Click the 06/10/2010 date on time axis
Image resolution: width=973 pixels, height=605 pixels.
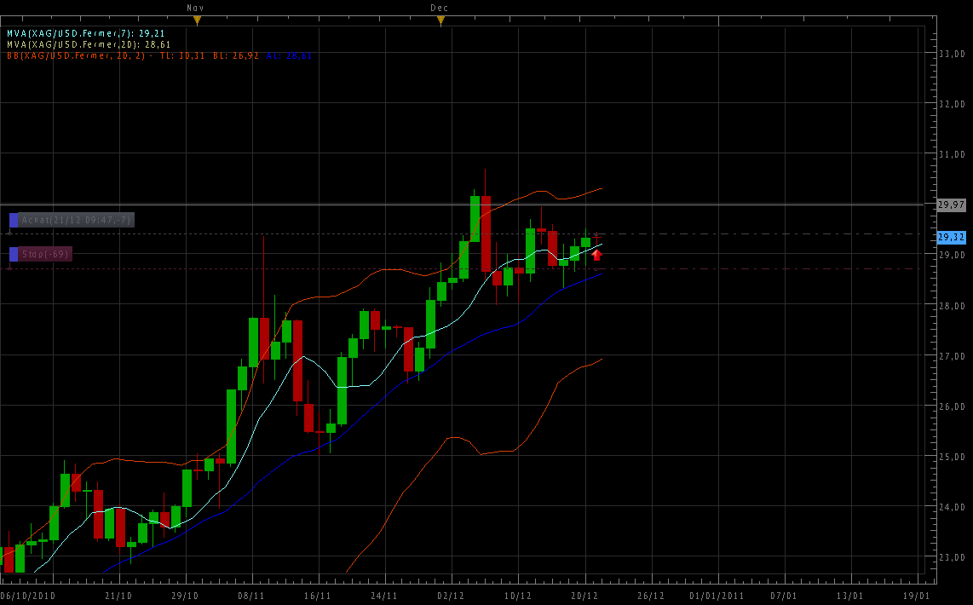point(29,596)
